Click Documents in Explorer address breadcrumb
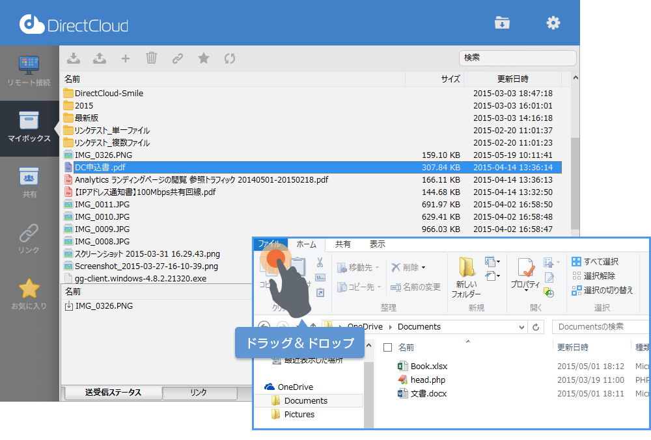Screen dimensions: 651x440 (x=419, y=327)
